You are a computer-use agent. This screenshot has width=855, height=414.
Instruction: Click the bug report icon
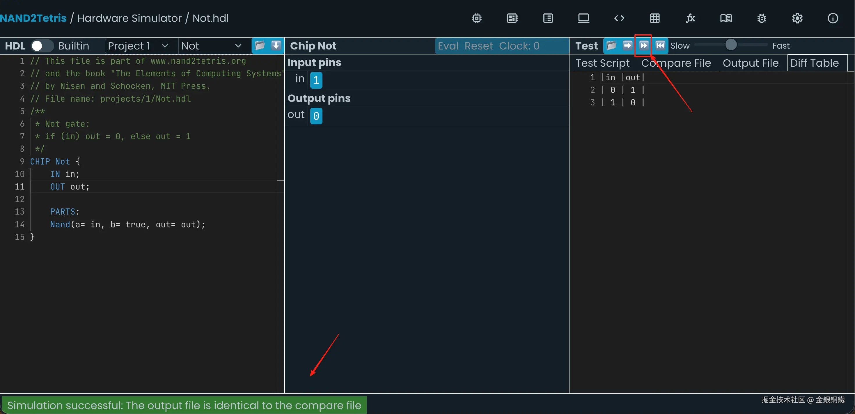(761, 18)
